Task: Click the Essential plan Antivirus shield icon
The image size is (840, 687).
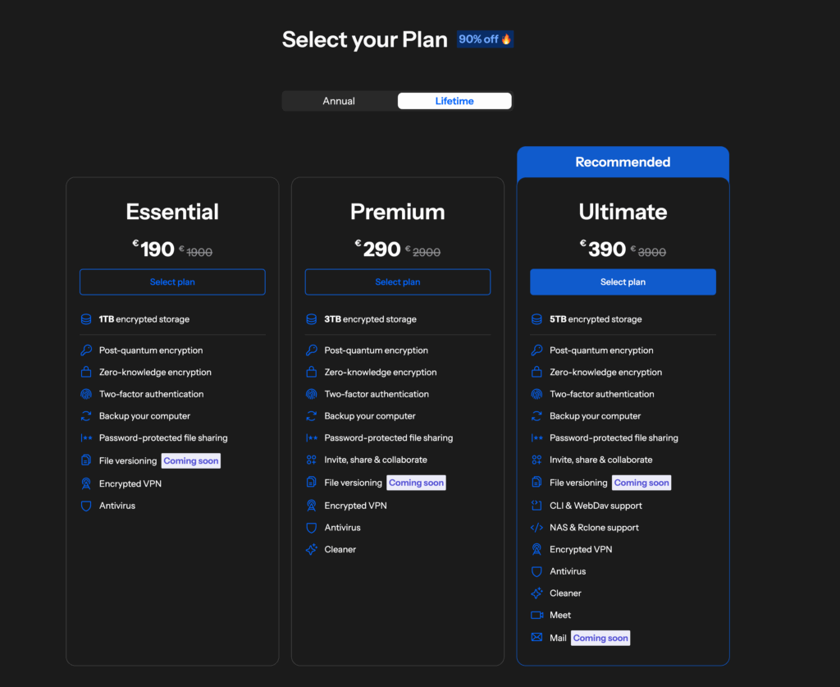Action: 86,506
